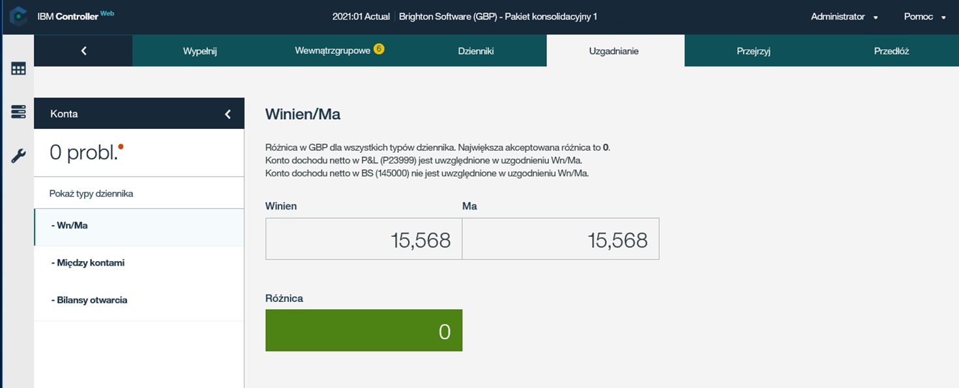959x388 pixels.
Task: Switch to the Wypełnij tab
Action: tap(199, 51)
